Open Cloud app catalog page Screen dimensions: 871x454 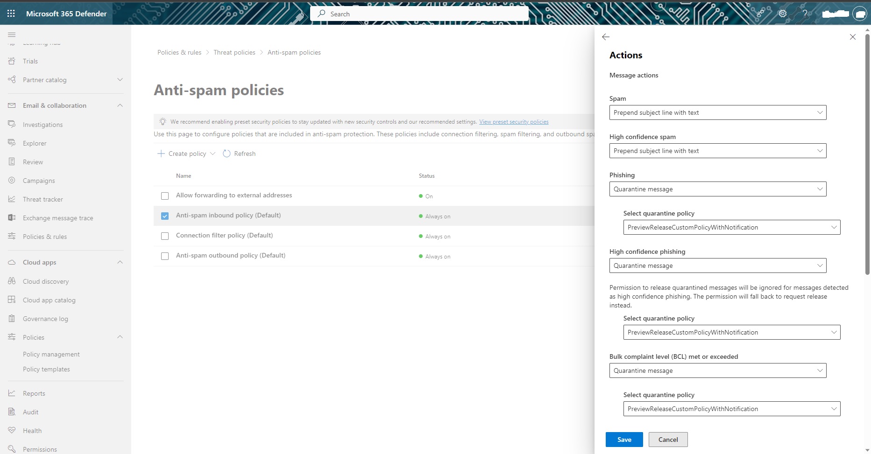point(49,300)
